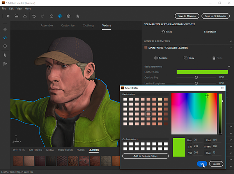Click the export/download icon in toolbar
The image size is (234, 174).
pos(25,16)
